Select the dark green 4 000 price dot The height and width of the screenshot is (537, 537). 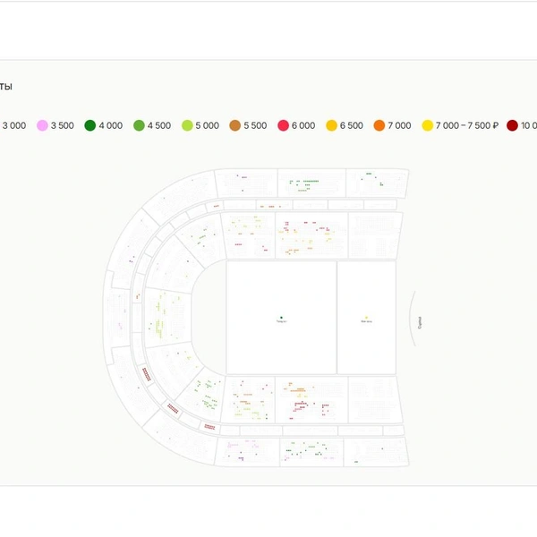pos(90,126)
